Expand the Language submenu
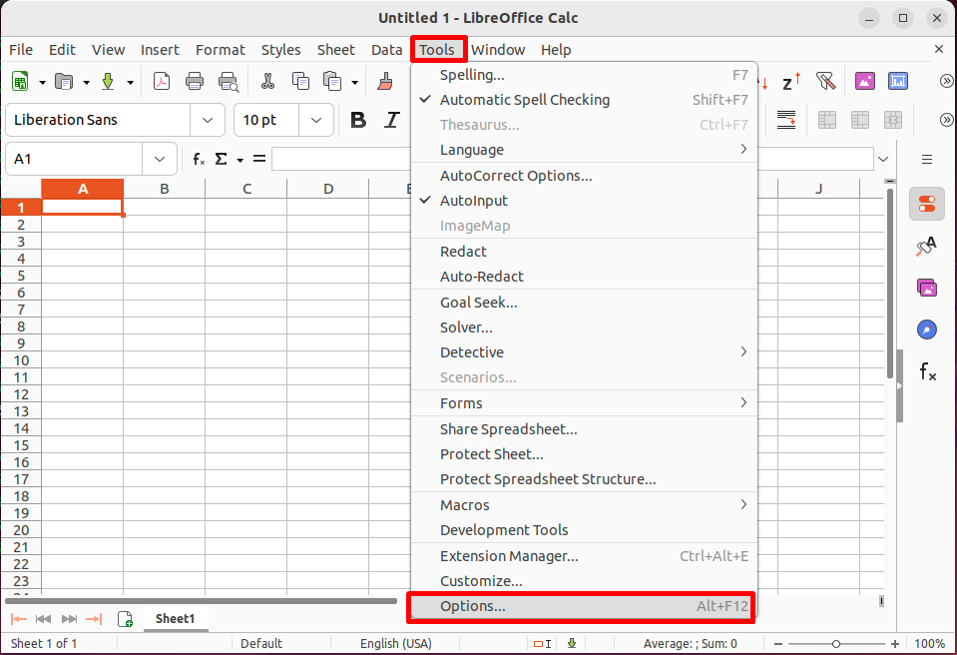 click(584, 150)
